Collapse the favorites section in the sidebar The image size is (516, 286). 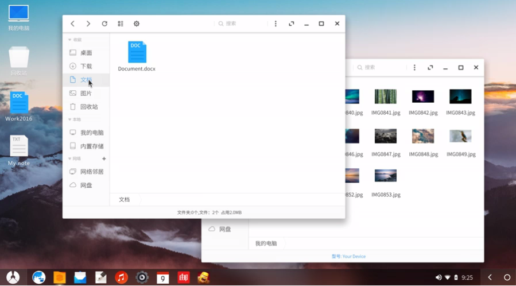[x=70, y=40]
